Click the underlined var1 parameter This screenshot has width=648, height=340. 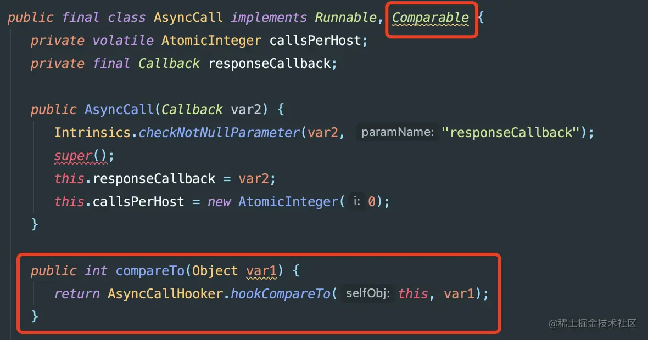click(261, 271)
